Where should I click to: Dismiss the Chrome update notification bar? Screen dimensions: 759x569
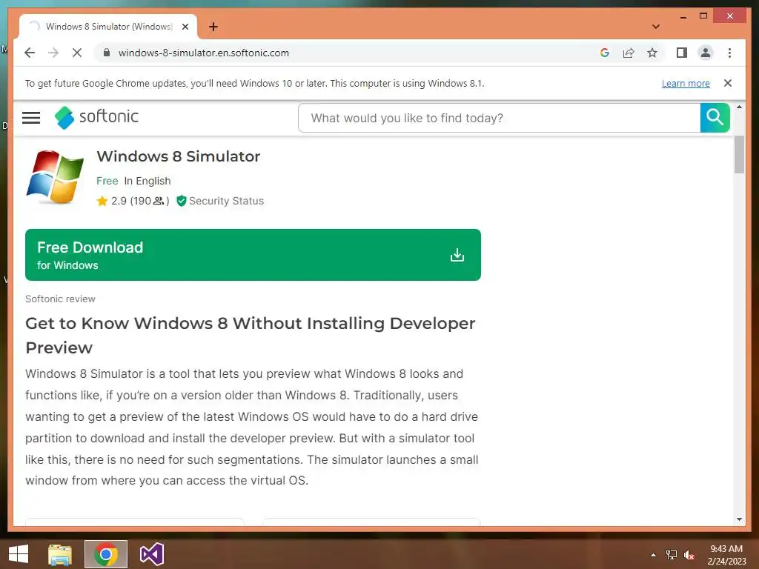click(x=728, y=83)
